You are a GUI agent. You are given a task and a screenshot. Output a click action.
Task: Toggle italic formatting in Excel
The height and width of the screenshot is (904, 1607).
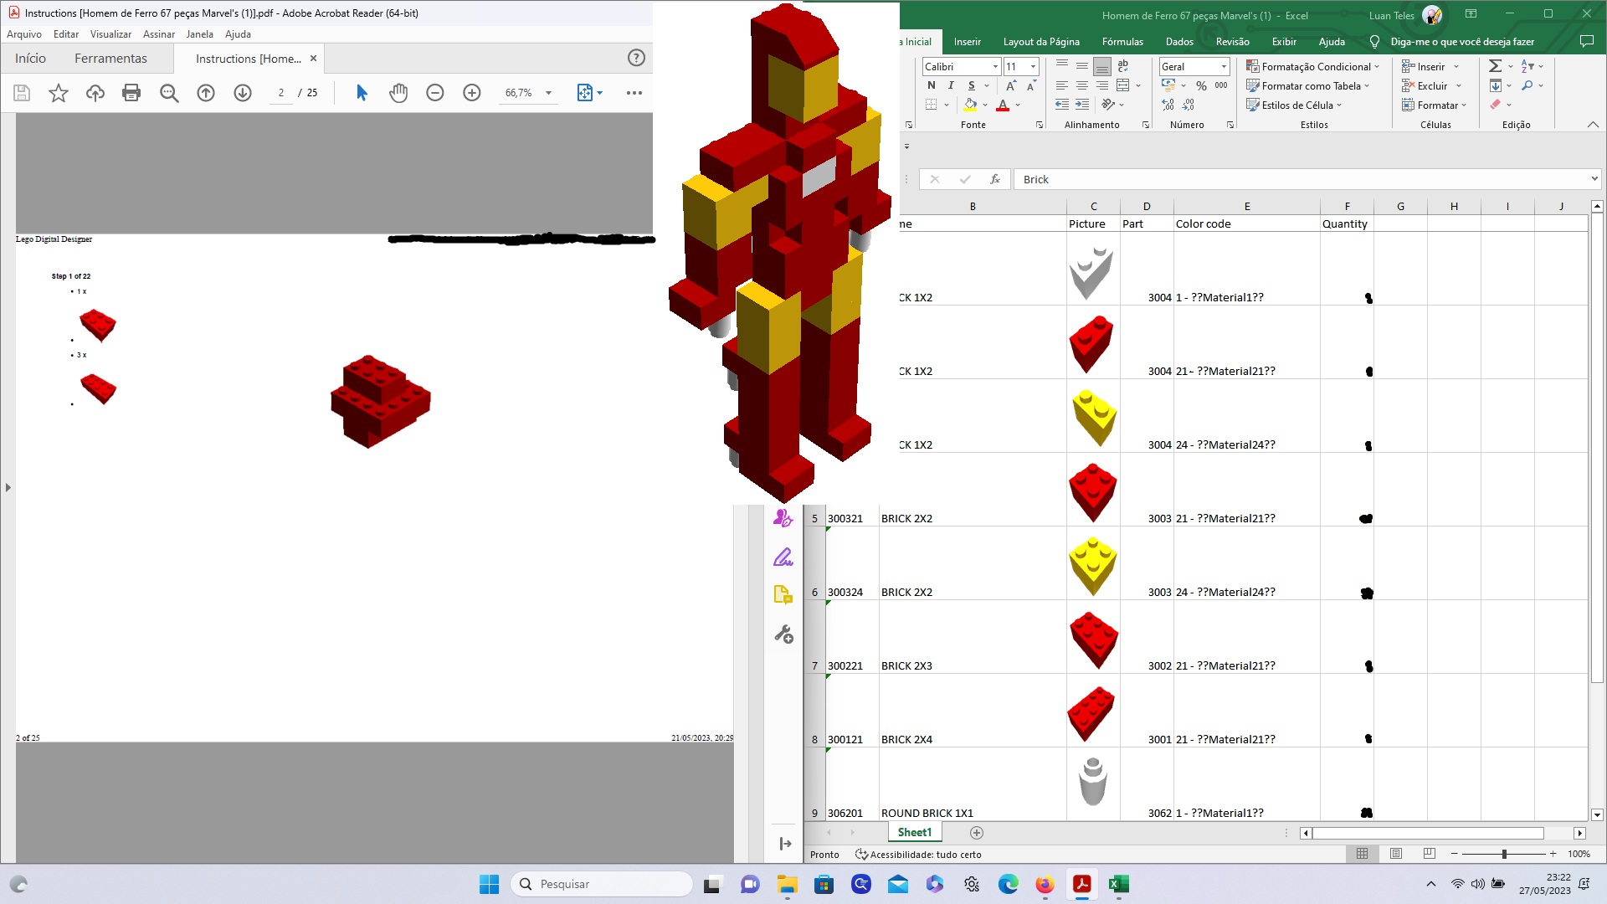point(951,85)
